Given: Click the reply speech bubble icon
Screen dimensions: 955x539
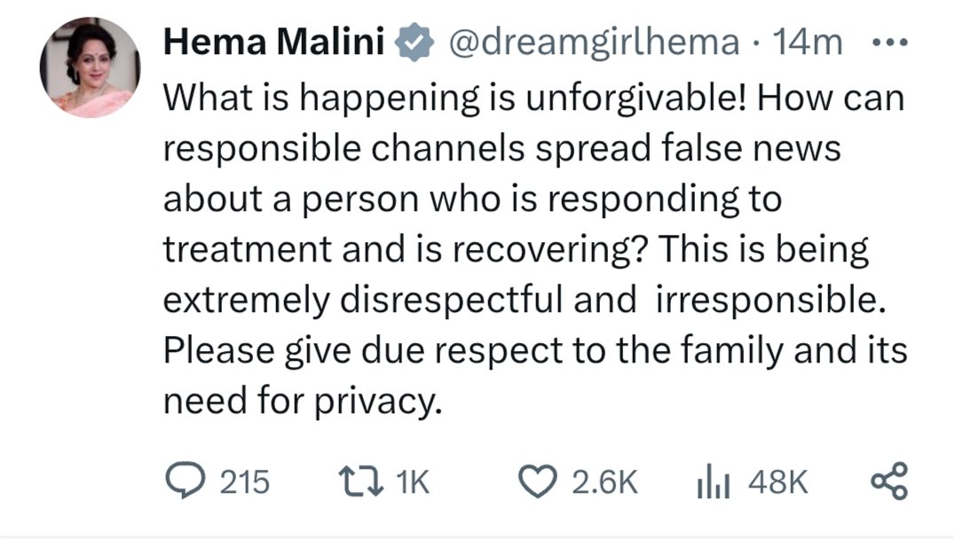Looking at the screenshot, I should 185,481.
